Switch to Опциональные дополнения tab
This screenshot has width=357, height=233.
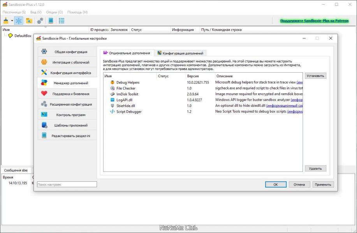(x=127, y=53)
